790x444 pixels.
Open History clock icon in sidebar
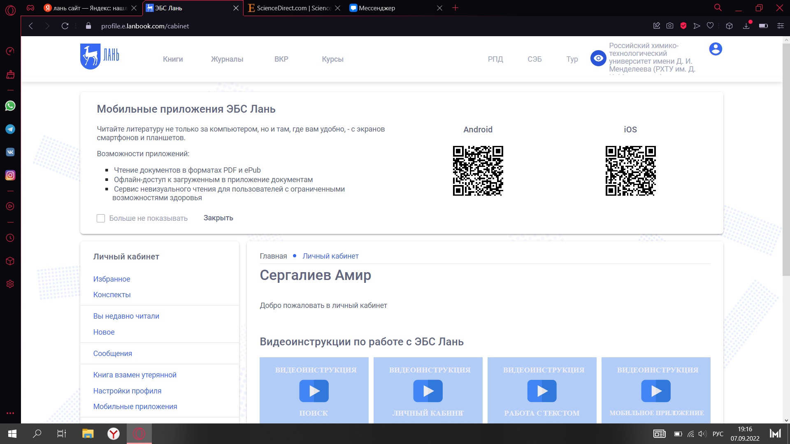coord(10,238)
